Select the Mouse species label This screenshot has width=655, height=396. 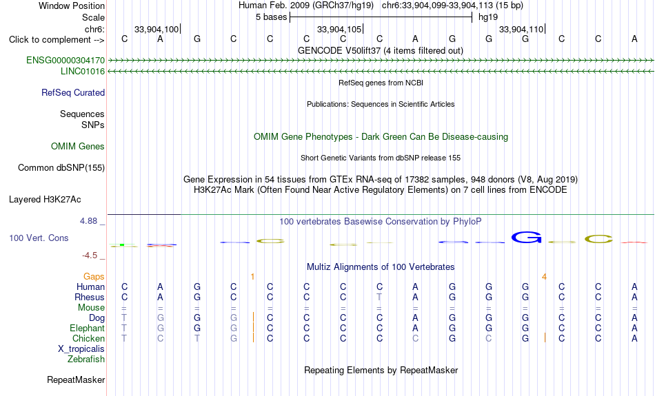tap(92, 308)
